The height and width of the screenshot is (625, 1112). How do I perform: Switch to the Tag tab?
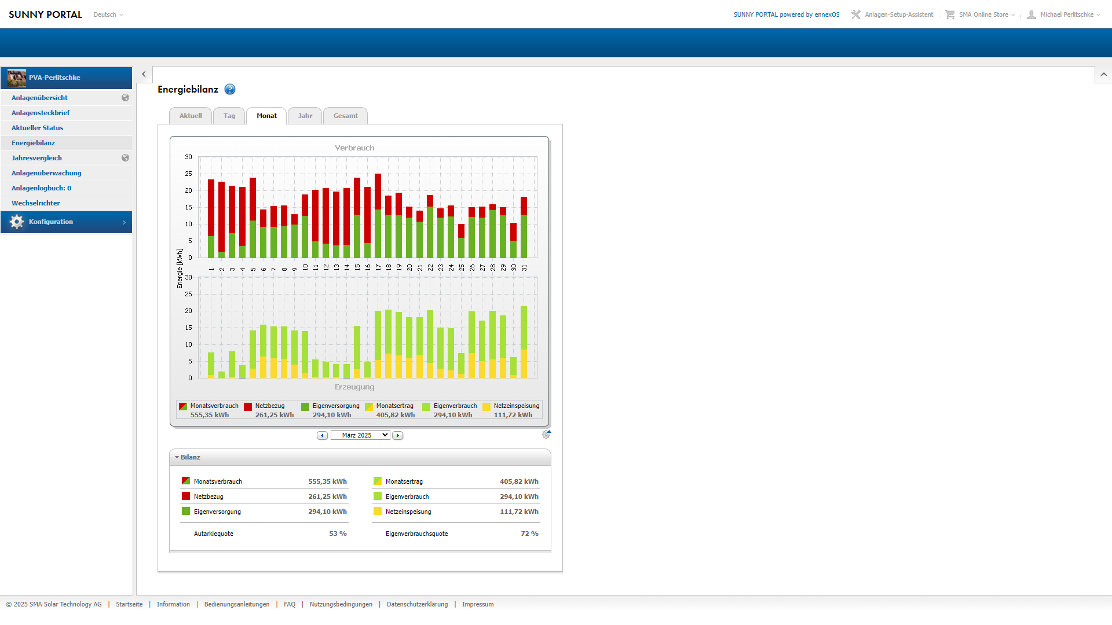[x=229, y=116]
